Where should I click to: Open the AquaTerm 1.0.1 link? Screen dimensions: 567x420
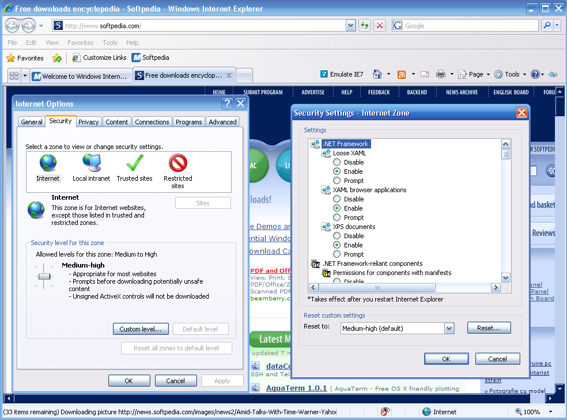[x=297, y=388]
